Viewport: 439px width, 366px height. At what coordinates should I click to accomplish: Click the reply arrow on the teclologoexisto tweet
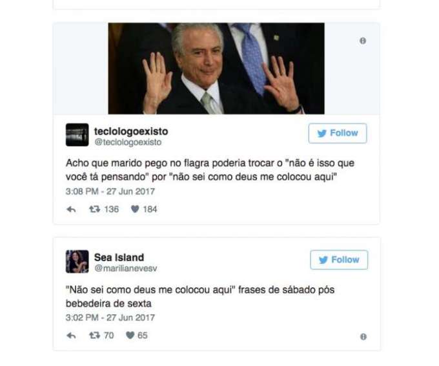pos(71,210)
